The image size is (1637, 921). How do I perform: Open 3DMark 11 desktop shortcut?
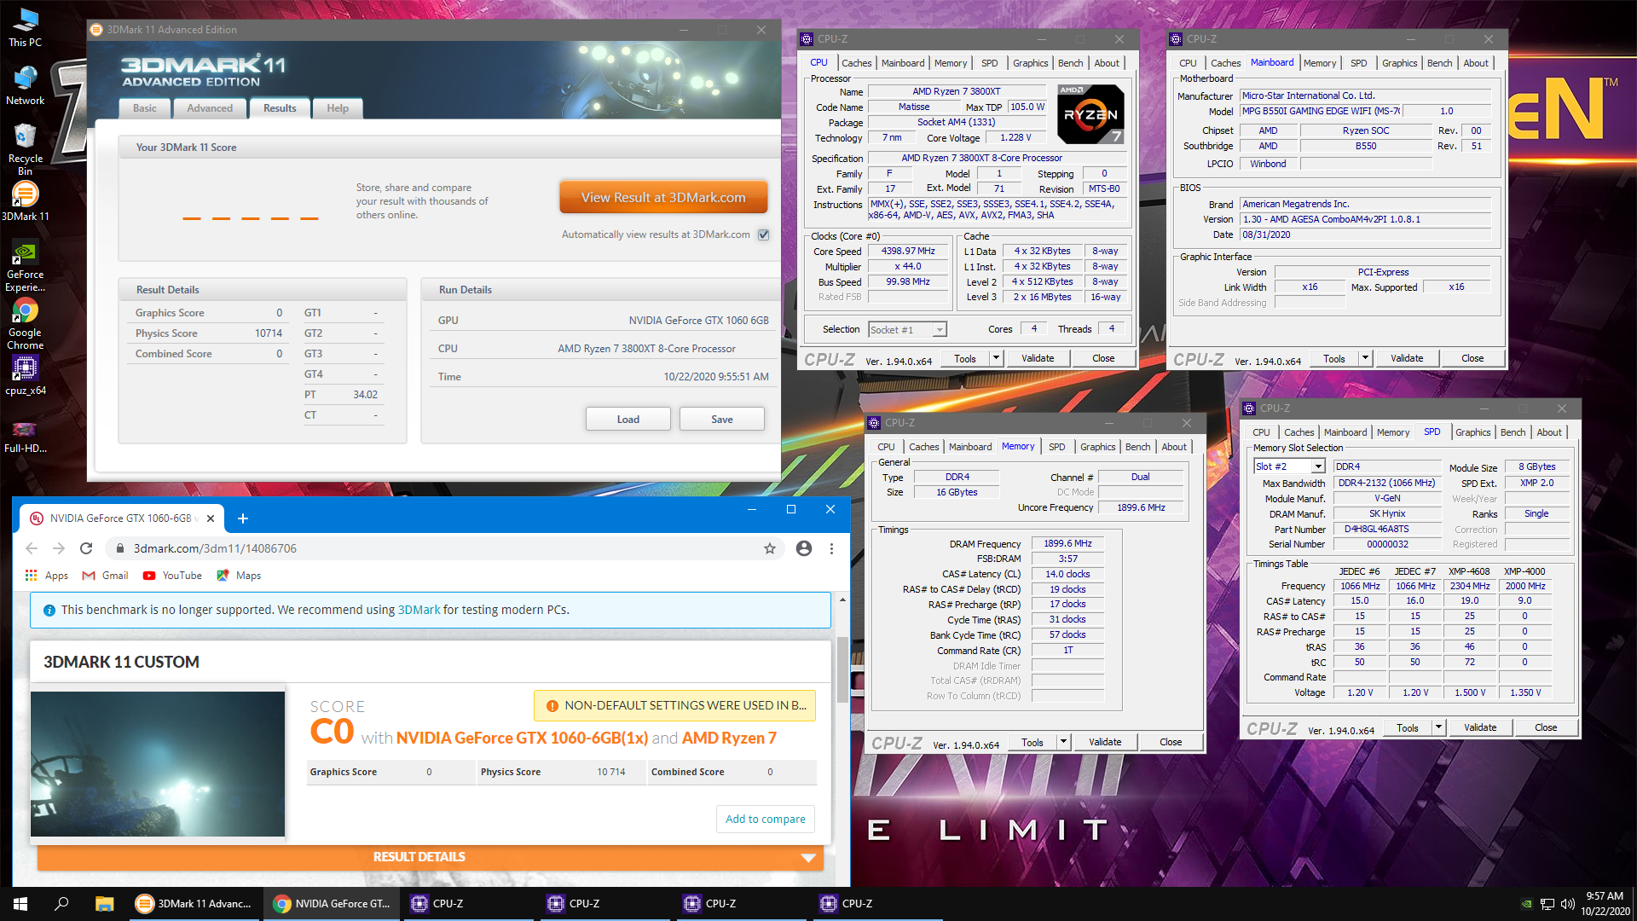(x=25, y=201)
